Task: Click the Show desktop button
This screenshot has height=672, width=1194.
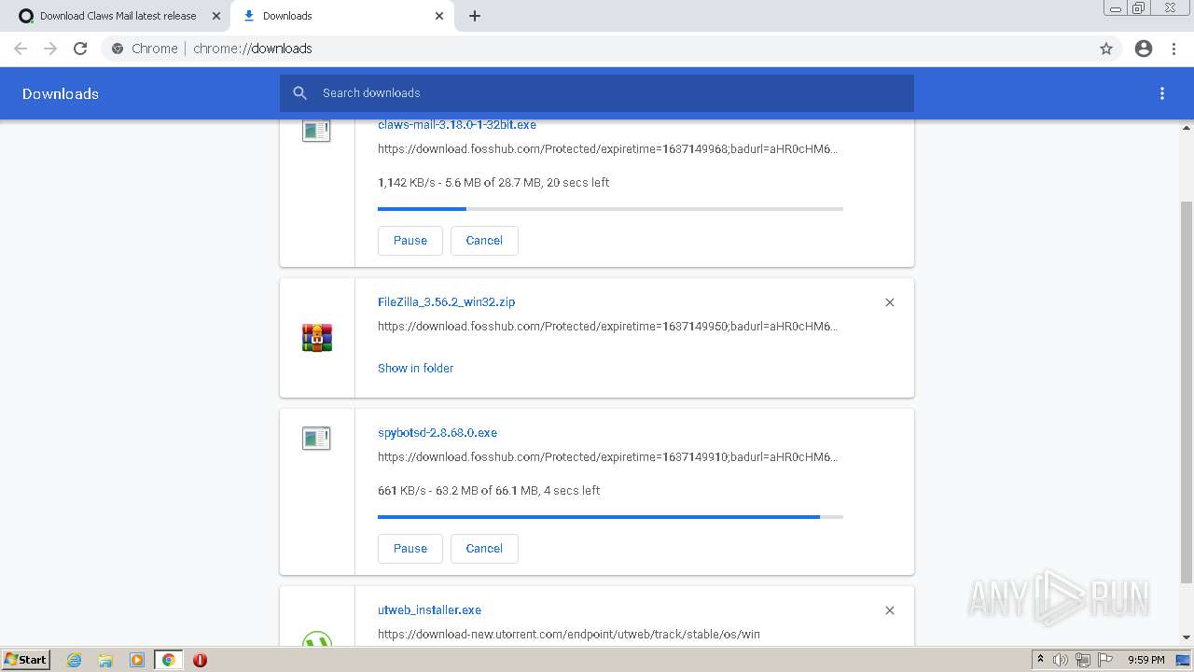Action: pos(1184,660)
